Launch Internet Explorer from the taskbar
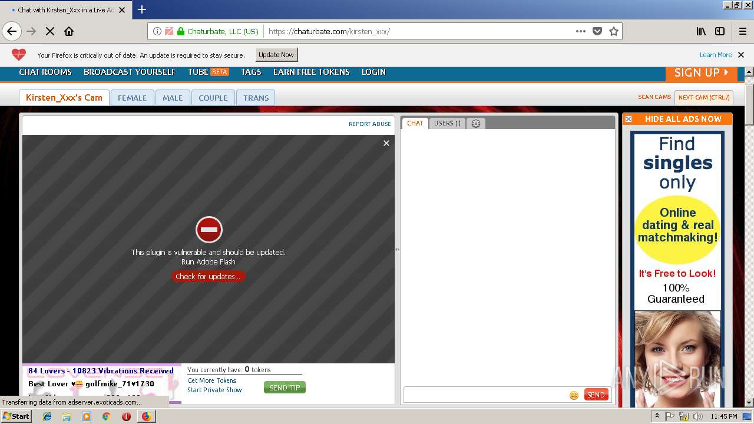754x424 pixels. tap(47, 416)
